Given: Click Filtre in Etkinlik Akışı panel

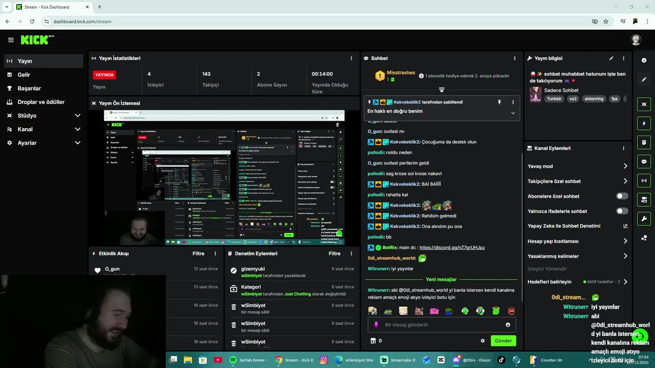Looking at the screenshot, I should pos(199,254).
